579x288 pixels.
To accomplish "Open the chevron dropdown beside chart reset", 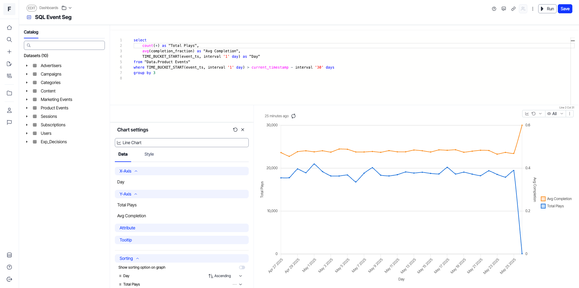I will (540, 114).
